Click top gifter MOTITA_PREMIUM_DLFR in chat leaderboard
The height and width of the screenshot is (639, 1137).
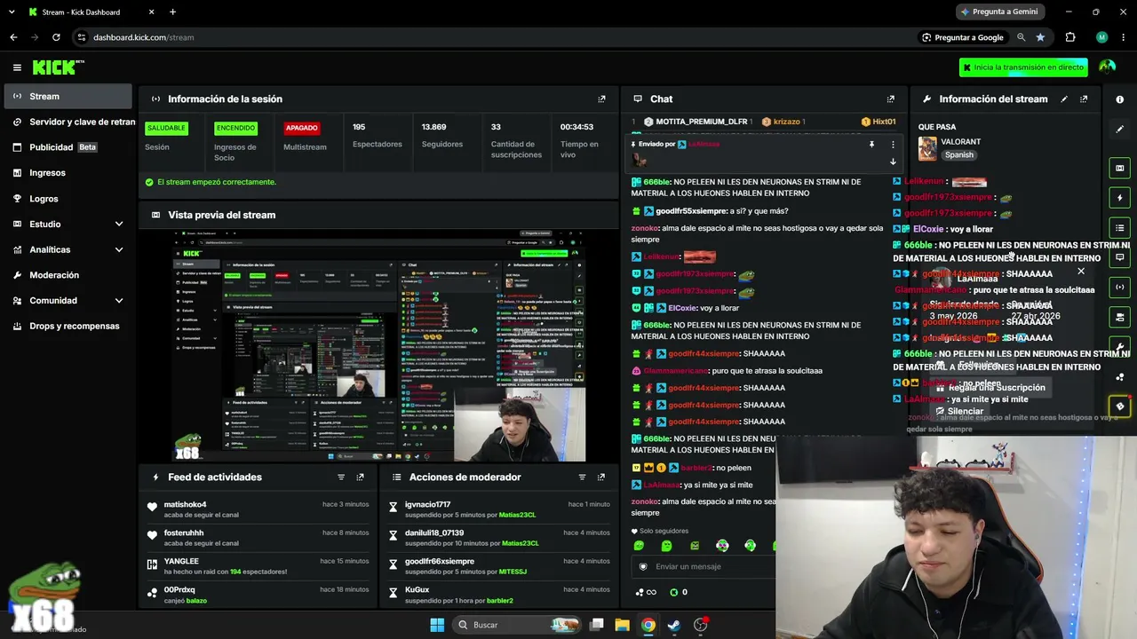[x=696, y=122]
